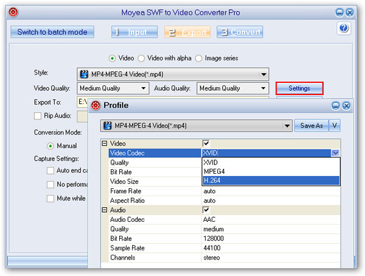Tick the No performance checkbox
The height and width of the screenshot is (276, 365).
pyautogui.click(x=50, y=185)
